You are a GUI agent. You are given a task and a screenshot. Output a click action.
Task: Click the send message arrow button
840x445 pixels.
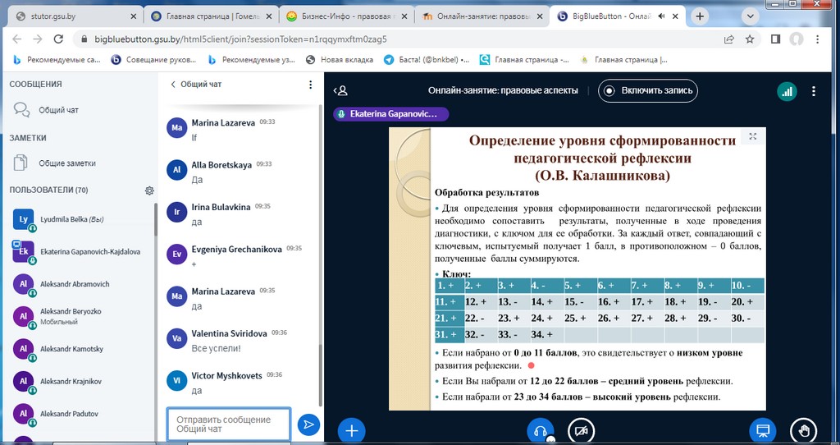coord(308,424)
